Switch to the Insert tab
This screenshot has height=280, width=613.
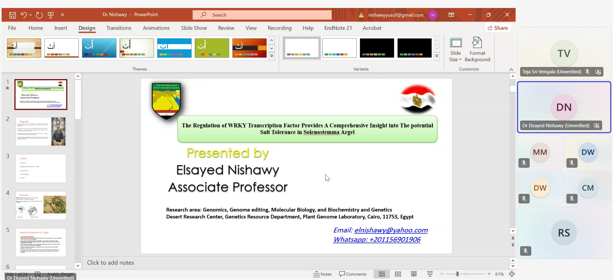61,28
